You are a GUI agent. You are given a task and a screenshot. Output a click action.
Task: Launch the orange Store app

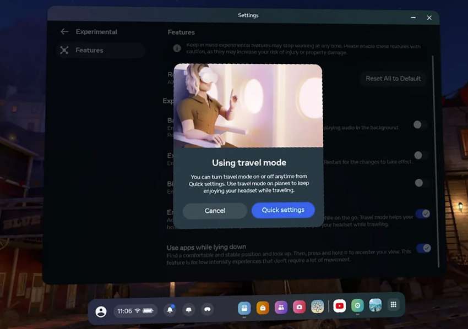[x=263, y=308]
